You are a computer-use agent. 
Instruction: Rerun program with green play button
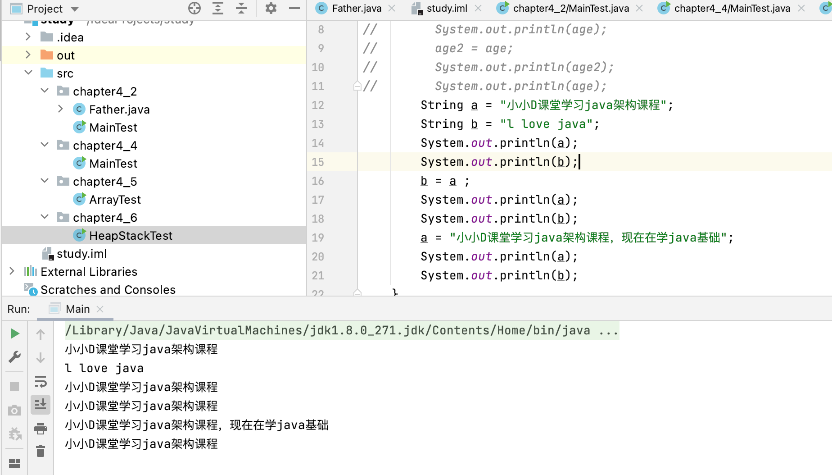pos(14,333)
